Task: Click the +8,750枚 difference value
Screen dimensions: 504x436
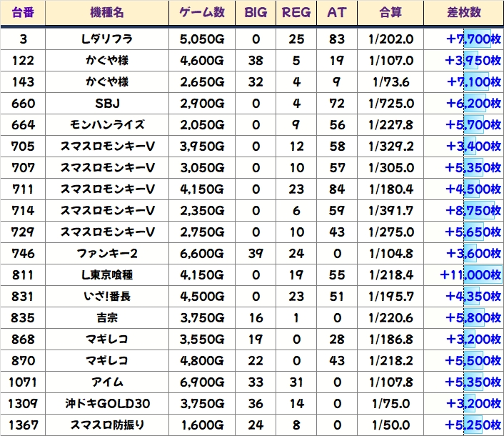Action: pyautogui.click(x=473, y=211)
